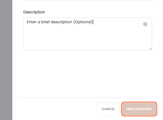Viewport: 163px width, 120px height.
Task: Click the word "description" inside the text box
Action: point(61,22)
